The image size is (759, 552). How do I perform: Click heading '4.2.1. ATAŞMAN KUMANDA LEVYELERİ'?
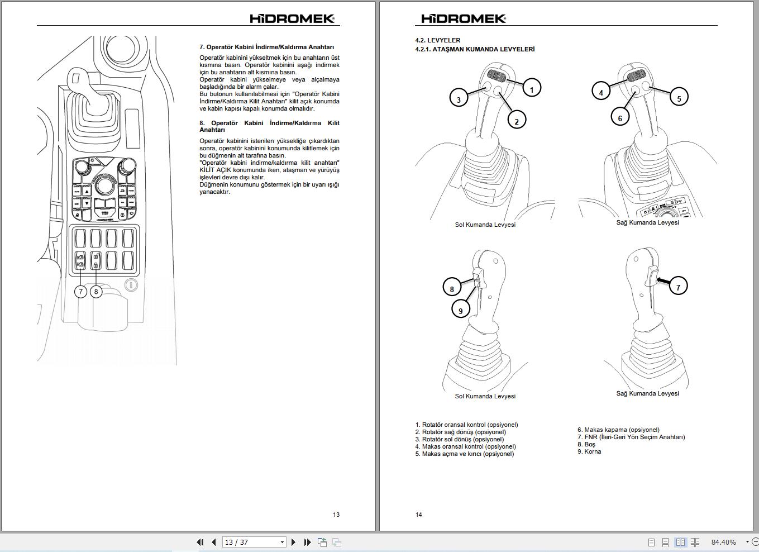(475, 49)
